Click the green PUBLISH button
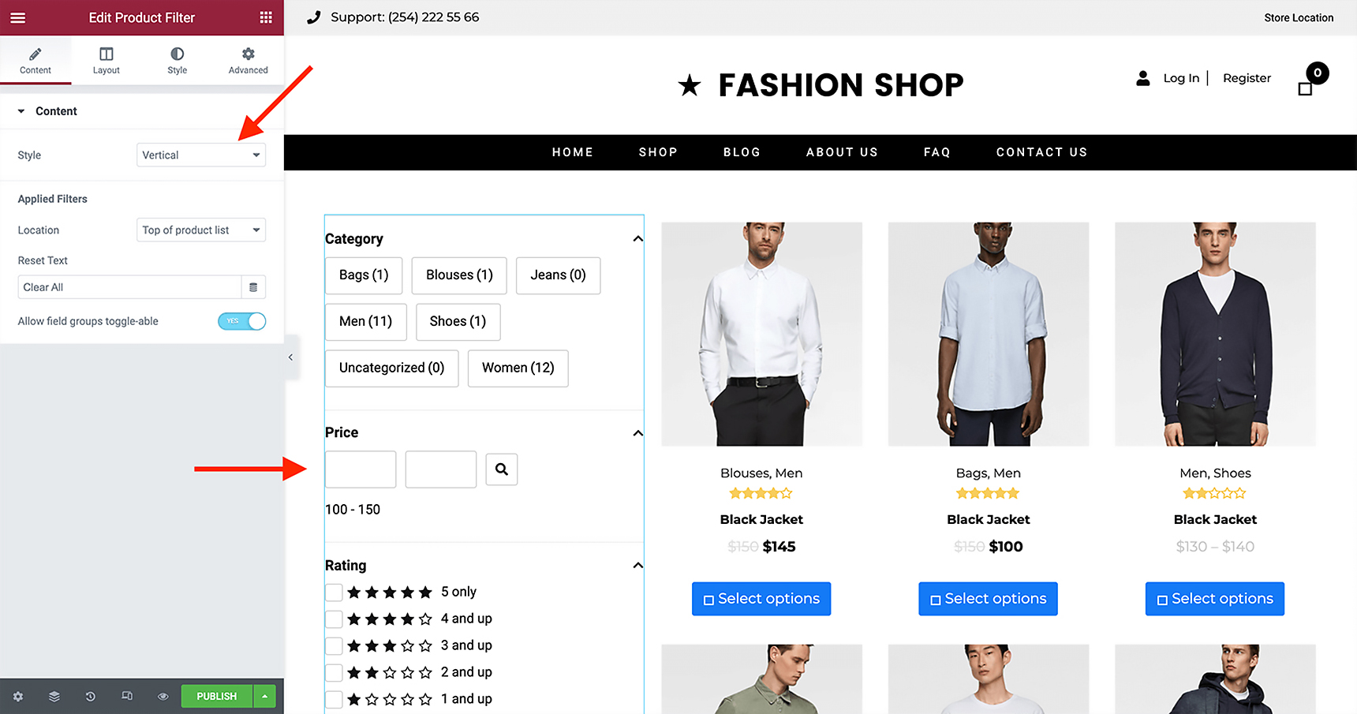Viewport: 1357px width, 714px height. [x=217, y=697]
